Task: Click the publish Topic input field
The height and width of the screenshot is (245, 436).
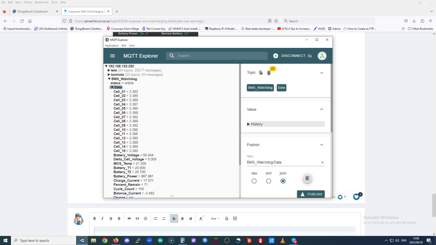Action: pos(283,162)
